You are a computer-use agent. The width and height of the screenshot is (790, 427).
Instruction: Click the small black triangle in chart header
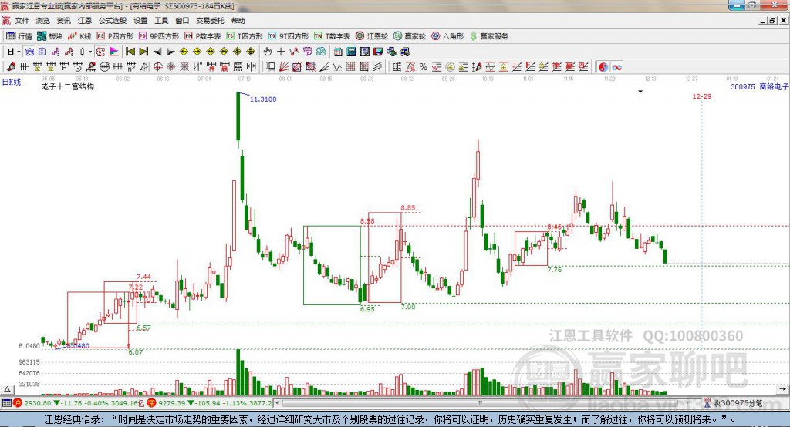click(x=640, y=91)
